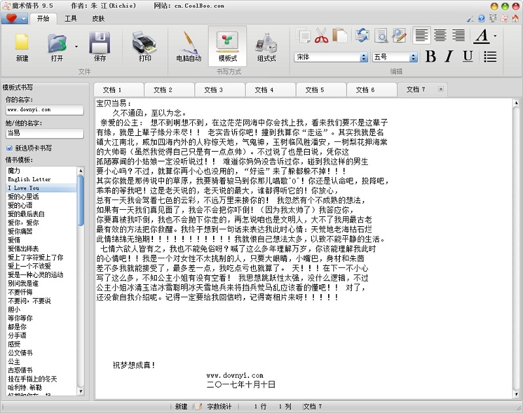
Task: Switch to 组式式 writing mode
Action: (266, 46)
